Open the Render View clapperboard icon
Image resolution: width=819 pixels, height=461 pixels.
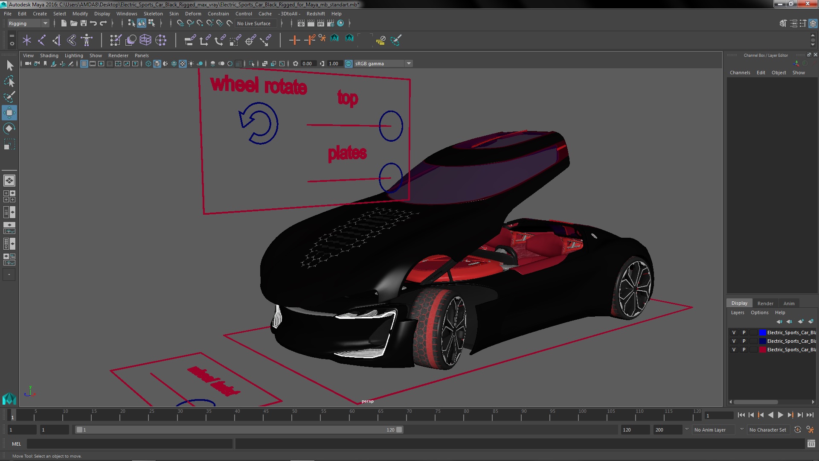point(301,23)
